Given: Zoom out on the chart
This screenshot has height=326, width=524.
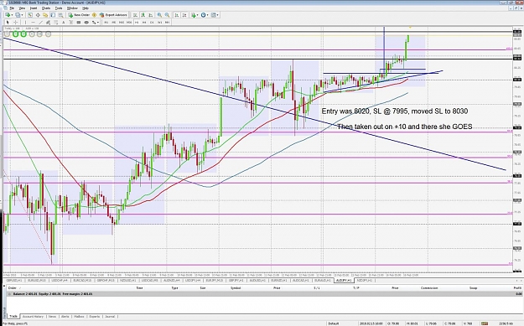Looking at the screenshot, I should (x=167, y=15).
